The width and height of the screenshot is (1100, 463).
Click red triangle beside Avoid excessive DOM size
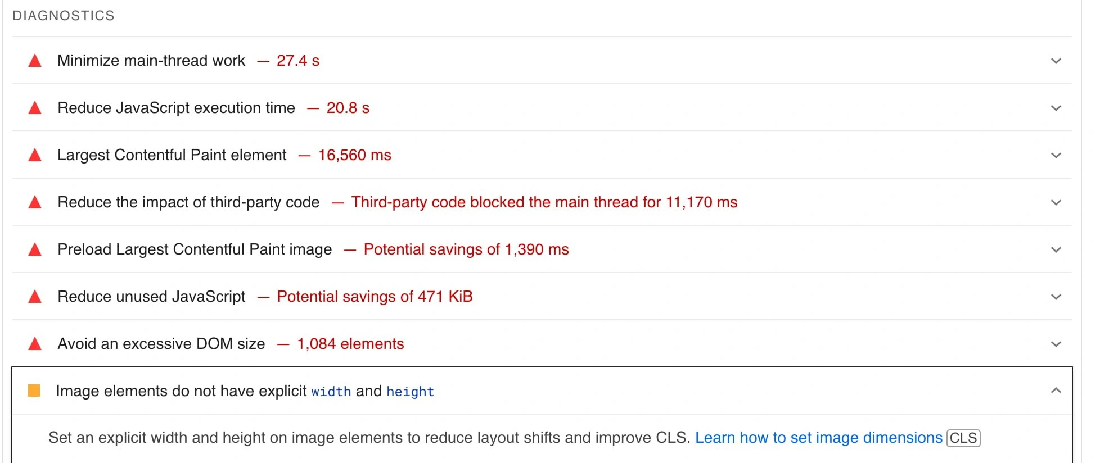coord(35,344)
